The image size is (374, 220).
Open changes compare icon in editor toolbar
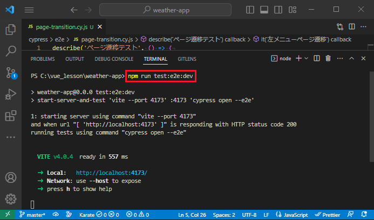[340, 27]
